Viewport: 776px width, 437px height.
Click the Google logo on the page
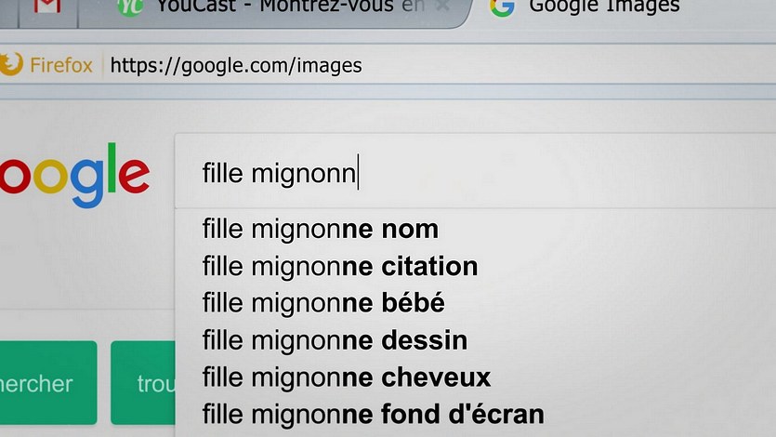tap(74, 175)
